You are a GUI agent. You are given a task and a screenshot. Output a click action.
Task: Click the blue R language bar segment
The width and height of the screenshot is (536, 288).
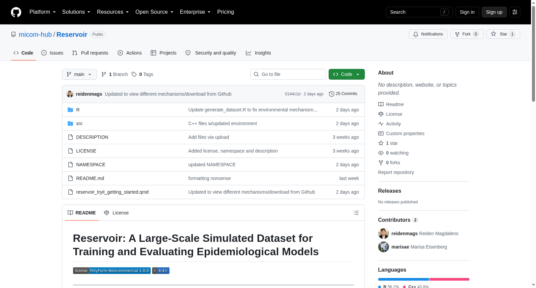403,279
